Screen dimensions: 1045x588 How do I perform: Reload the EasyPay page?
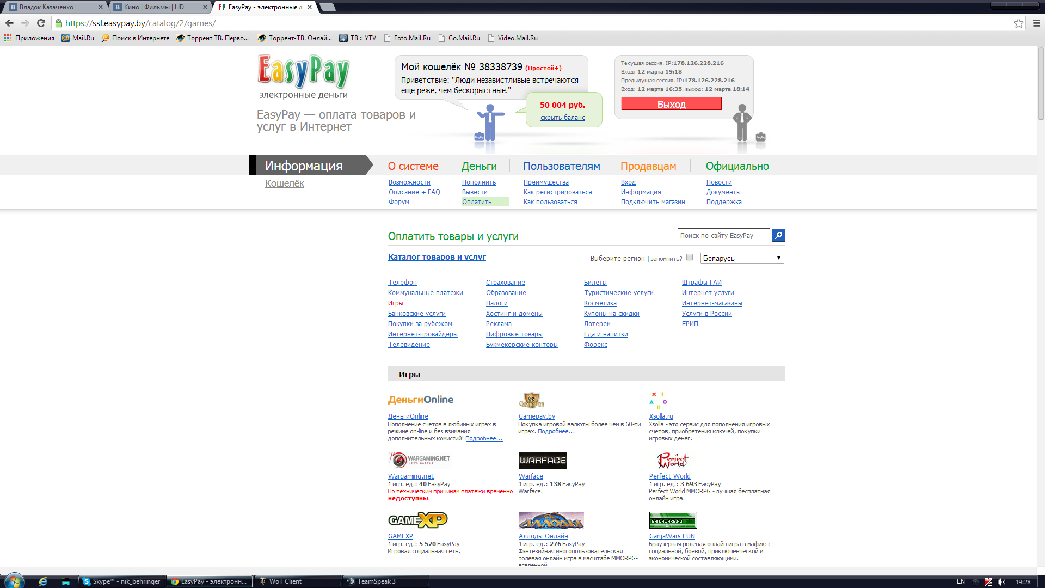(41, 23)
